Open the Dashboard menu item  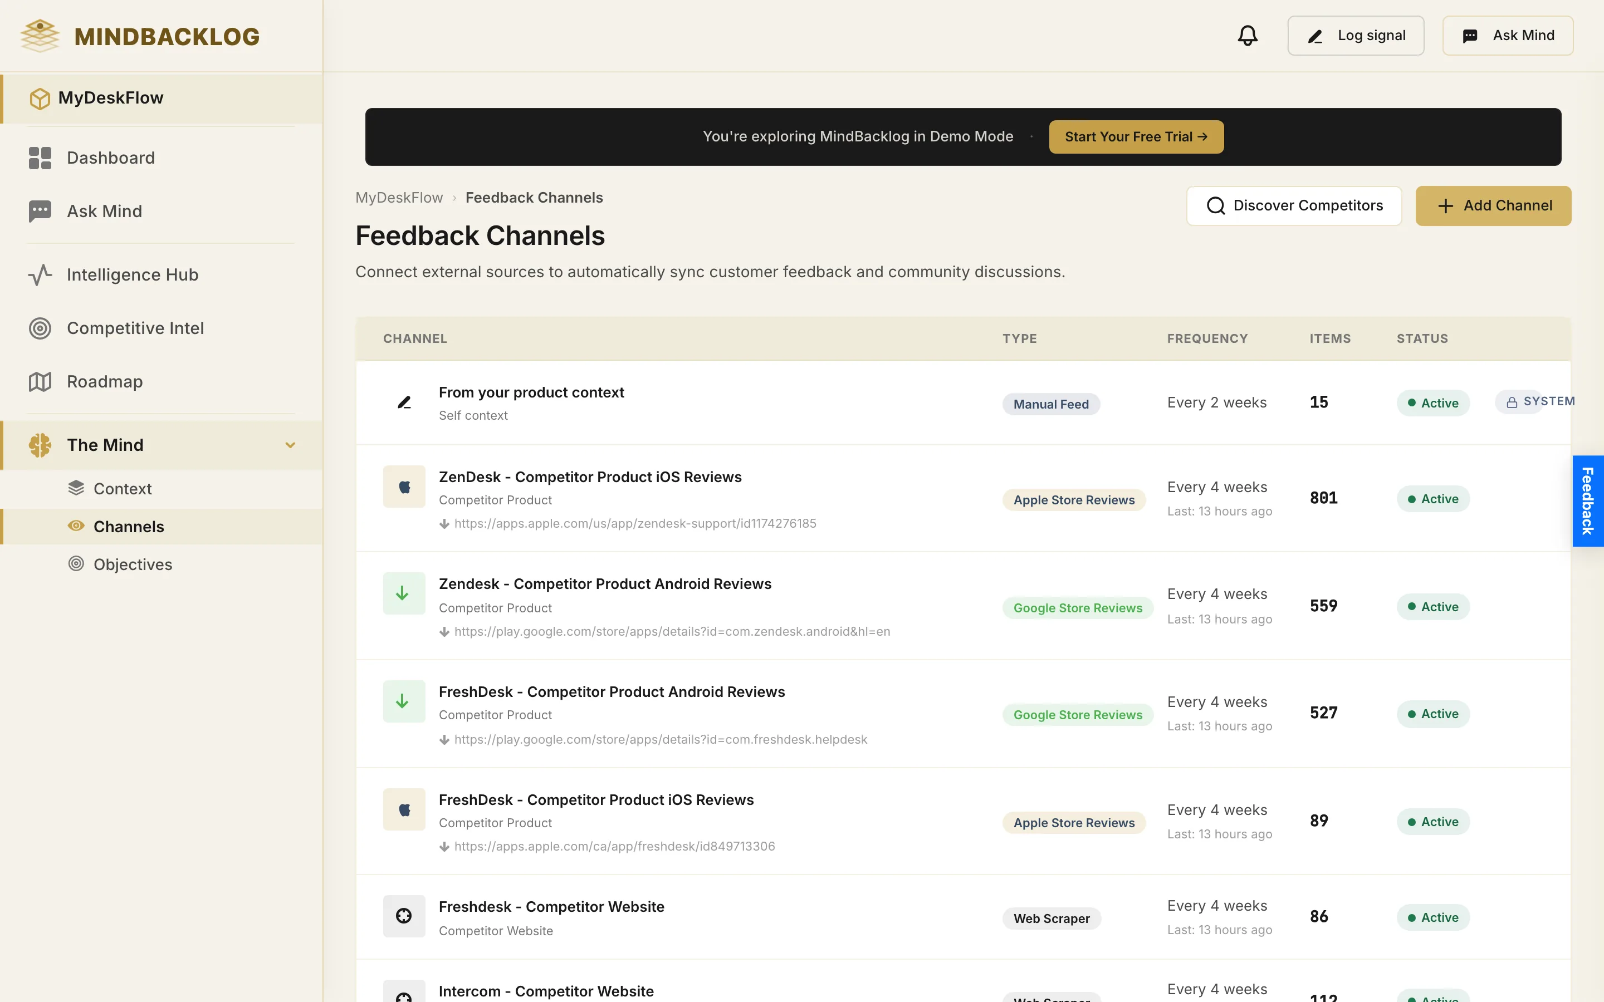pos(162,158)
